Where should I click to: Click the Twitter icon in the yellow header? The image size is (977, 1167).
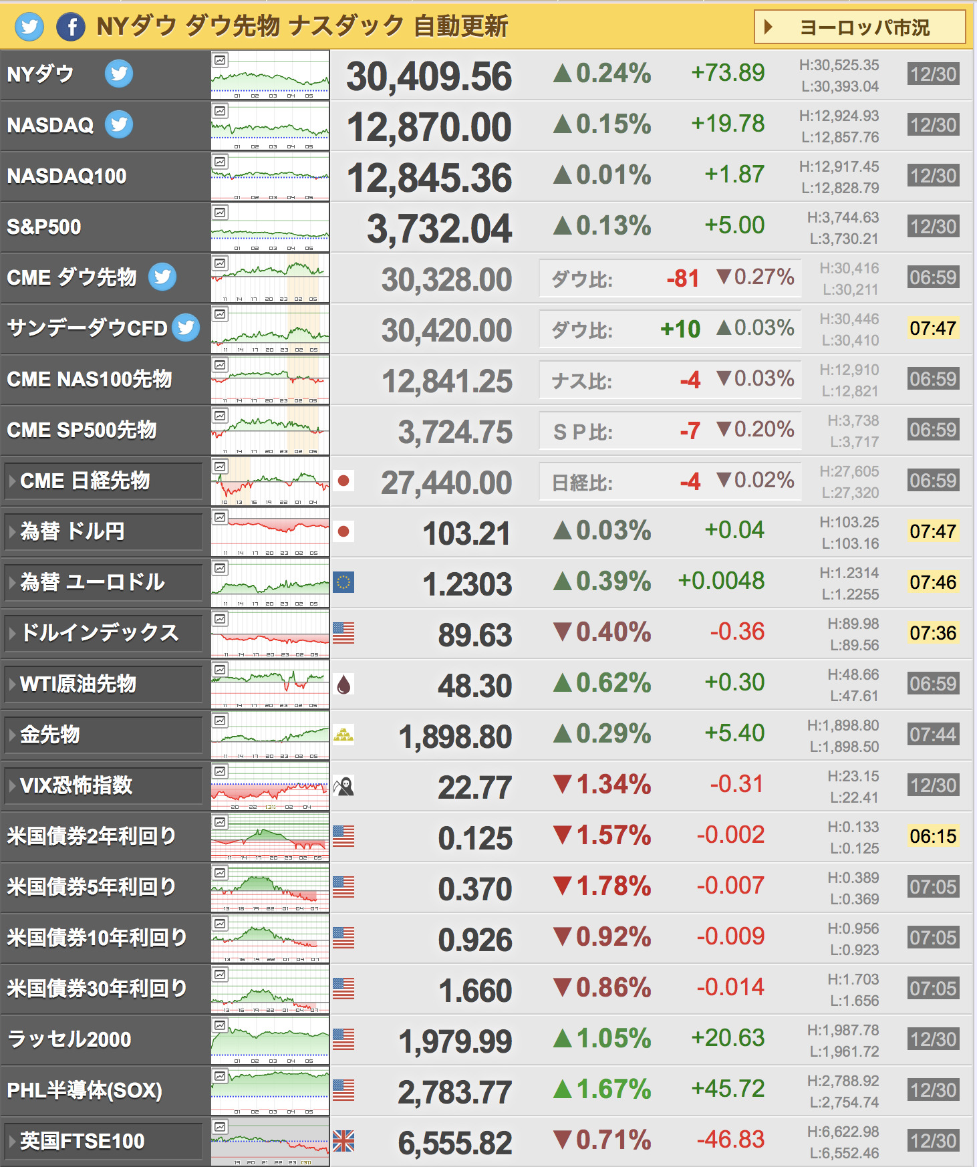[x=29, y=27]
